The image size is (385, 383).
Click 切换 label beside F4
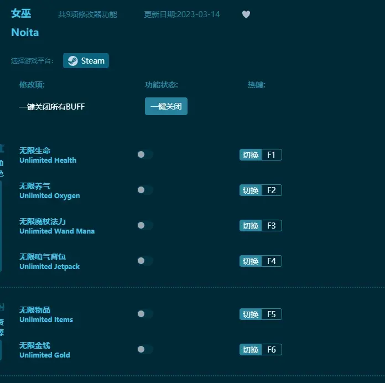(x=251, y=261)
